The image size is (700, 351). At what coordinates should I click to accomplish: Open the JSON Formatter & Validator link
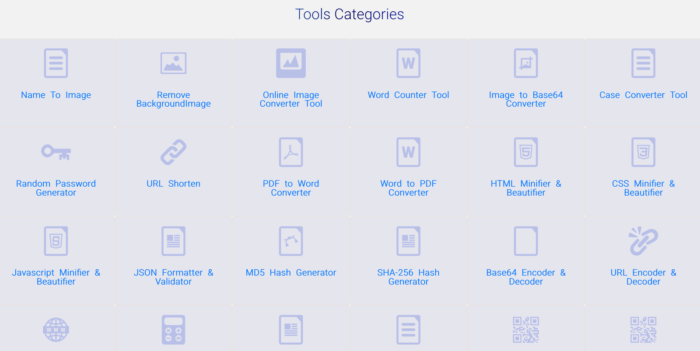[x=173, y=277]
